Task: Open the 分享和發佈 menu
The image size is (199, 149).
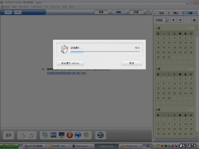Action: [x=36, y=7]
